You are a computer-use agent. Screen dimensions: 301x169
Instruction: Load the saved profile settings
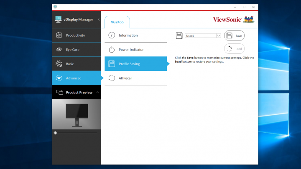tap(234, 49)
